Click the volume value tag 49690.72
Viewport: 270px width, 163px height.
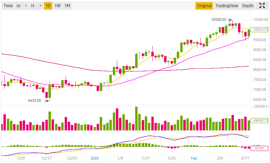[260, 121]
